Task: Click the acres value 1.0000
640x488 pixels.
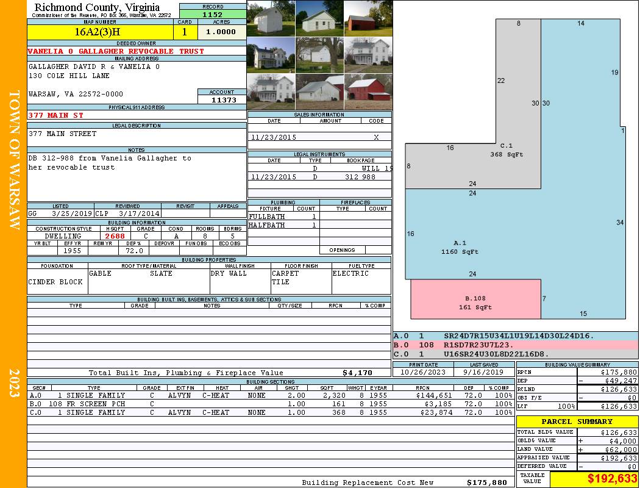Action: 221,32
